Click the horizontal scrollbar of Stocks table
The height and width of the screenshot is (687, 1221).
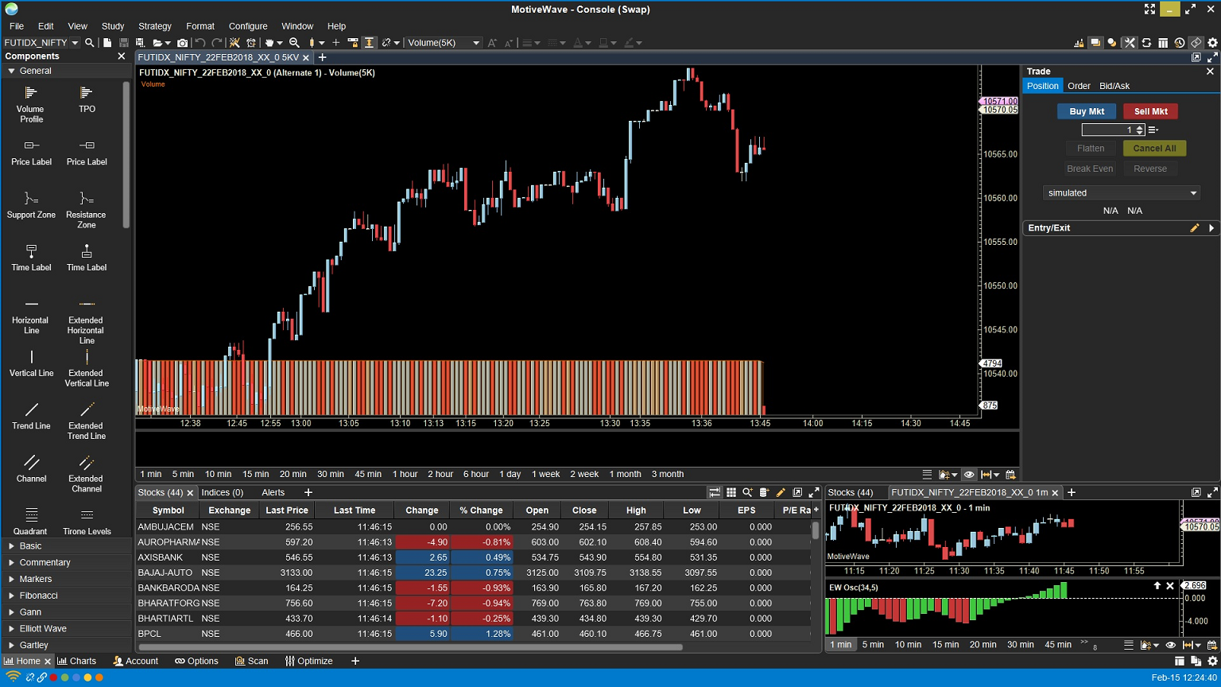tap(410, 647)
